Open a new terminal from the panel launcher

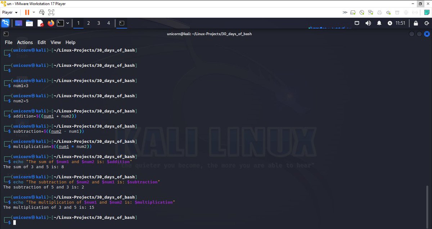point(60,23)
